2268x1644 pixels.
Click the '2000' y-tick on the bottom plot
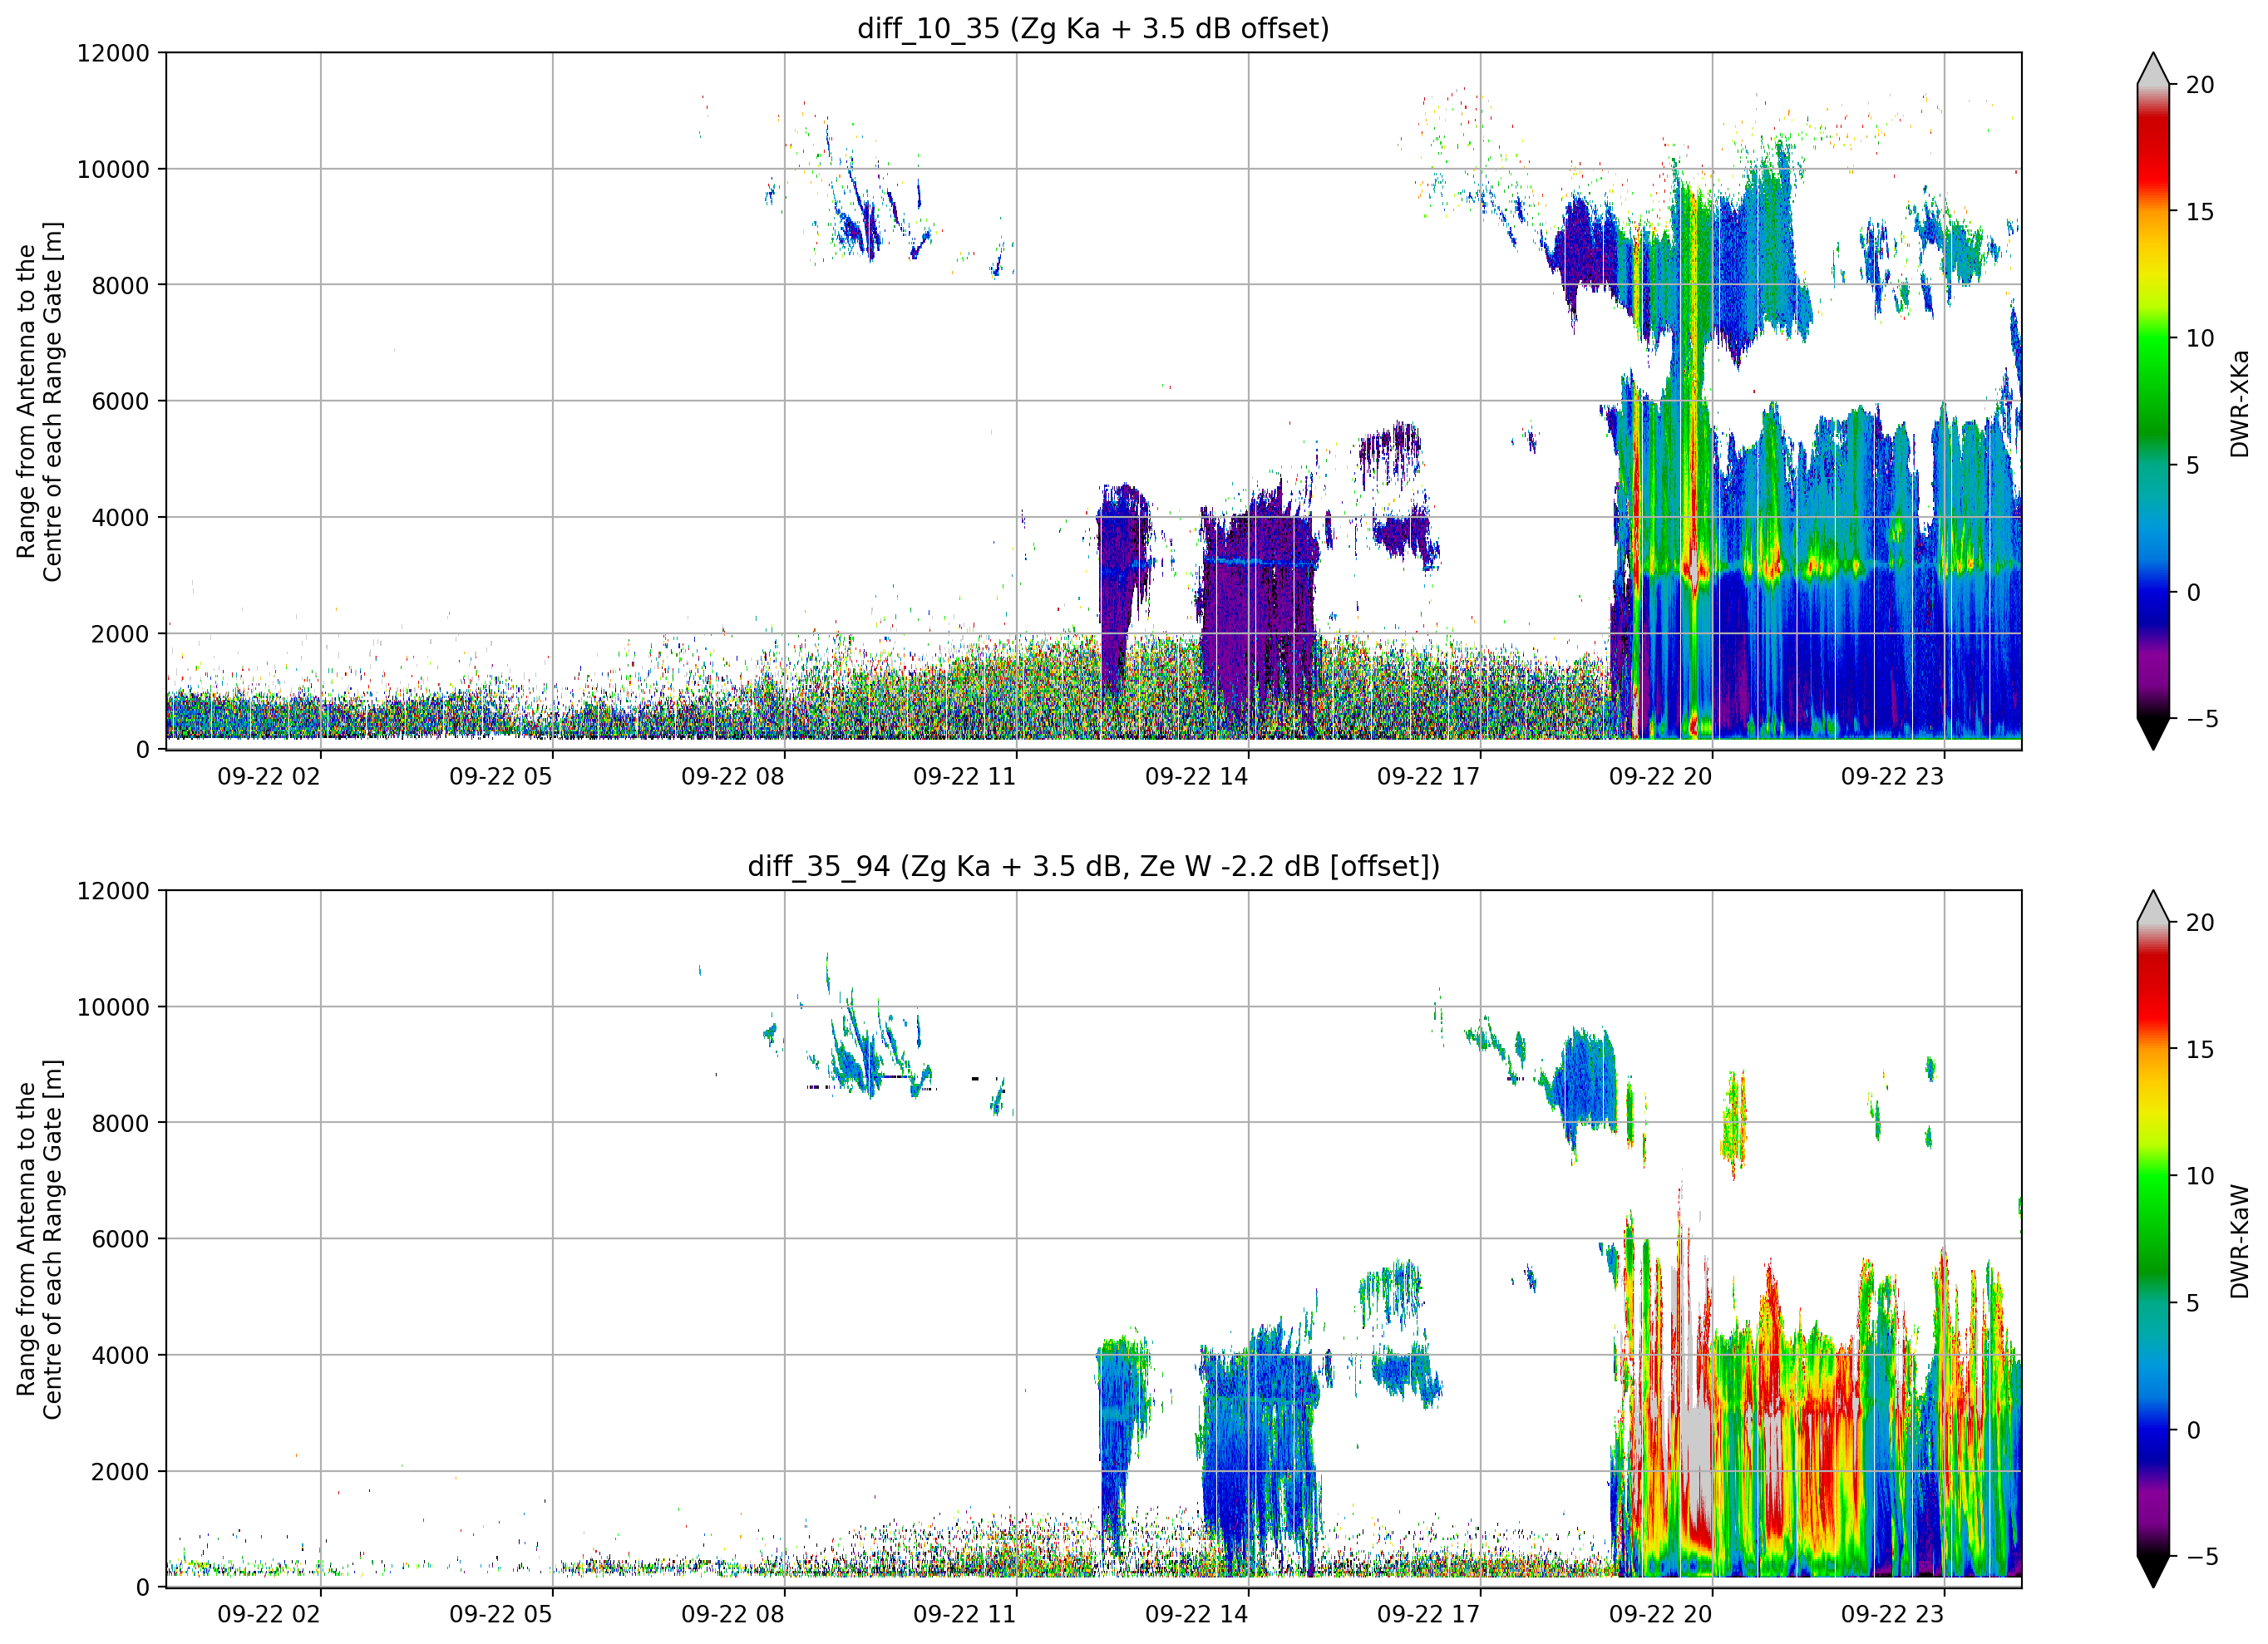(x=120, y=1471)
